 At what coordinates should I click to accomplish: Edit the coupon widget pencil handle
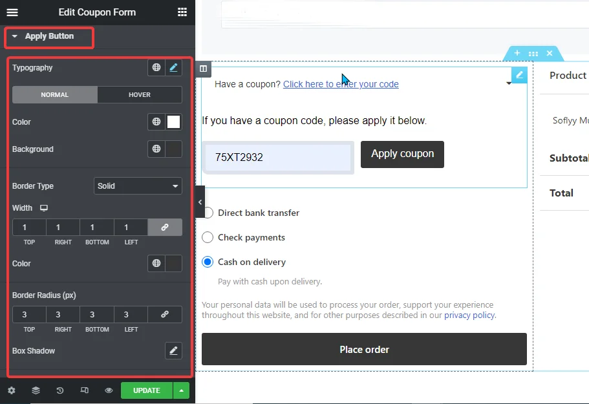point(520,75)
